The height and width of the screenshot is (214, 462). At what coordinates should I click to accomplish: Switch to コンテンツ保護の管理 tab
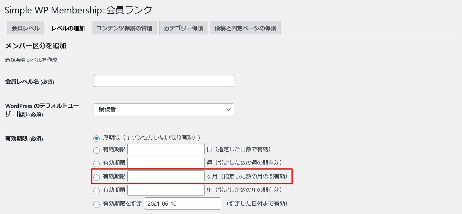pos(124,27)
